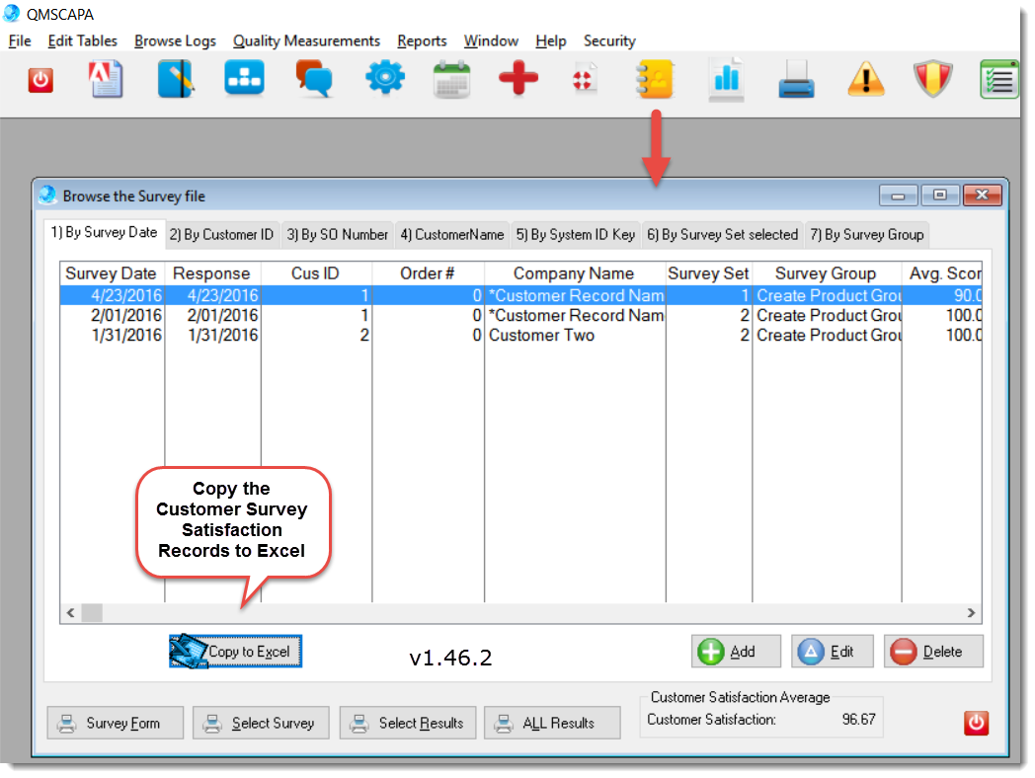Open the bar chart reports icon
This screenshot has width=1035, height=778.
coord(726,79)
